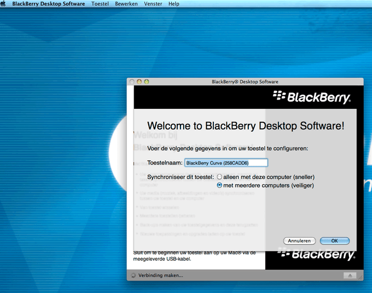The image size is (372, 293).
Task: Confirm with the OK button
Action: pyautogui.click(x=334, y=241)
